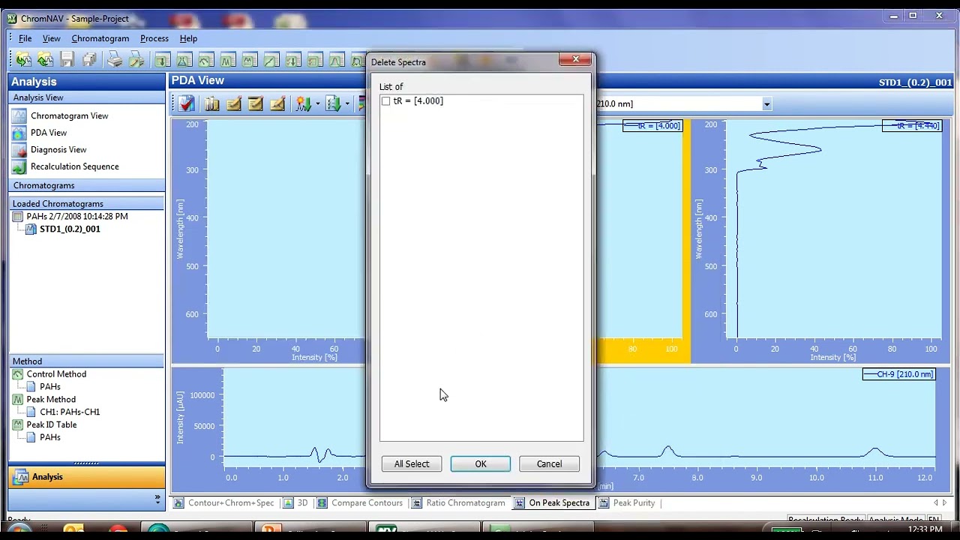Screen dimensions: 960x540
Task: Click the checklist with green arrow icon
Action: [x=334, y=103]
